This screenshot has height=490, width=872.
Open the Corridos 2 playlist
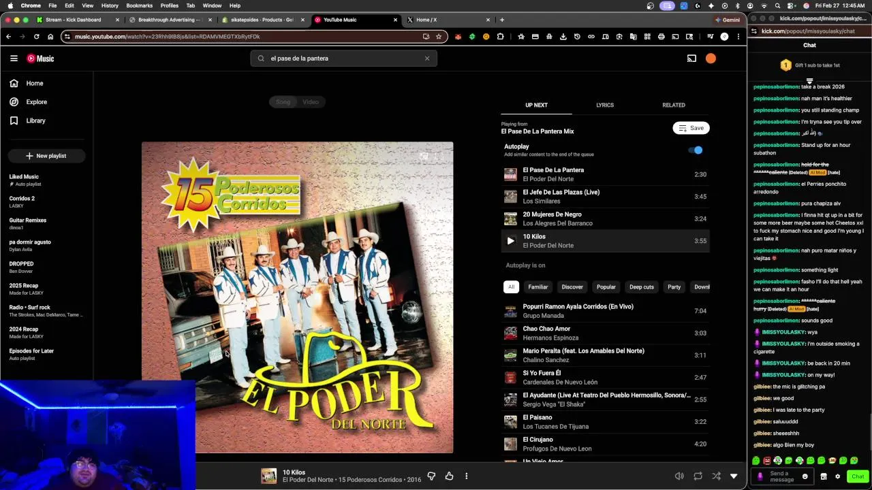pyautogui.click(x=46, y=201)
